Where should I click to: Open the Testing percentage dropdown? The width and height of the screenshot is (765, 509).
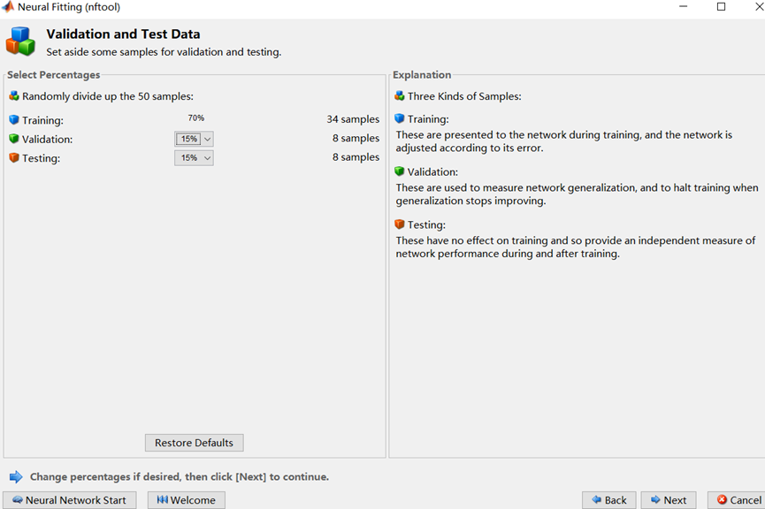point(194,158)
